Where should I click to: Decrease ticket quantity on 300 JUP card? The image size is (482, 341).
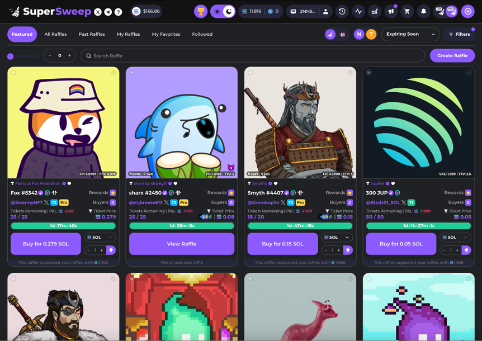[x=444, y=250]
